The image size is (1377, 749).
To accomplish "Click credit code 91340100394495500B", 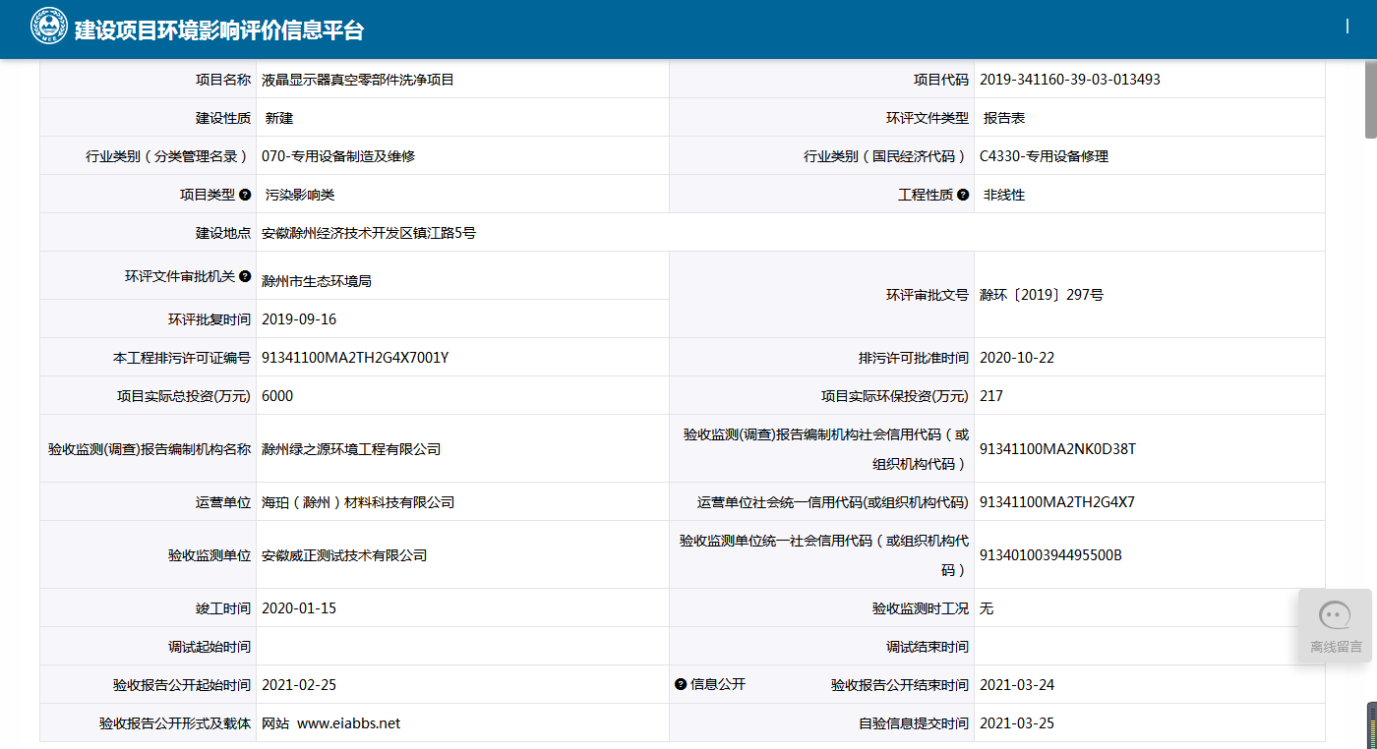I will click(x=1050, y=555).
